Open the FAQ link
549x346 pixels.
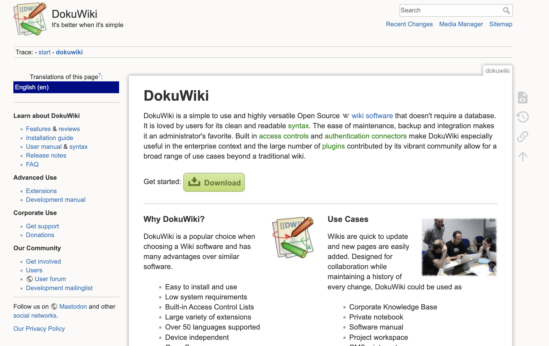[x=32, y=165]
